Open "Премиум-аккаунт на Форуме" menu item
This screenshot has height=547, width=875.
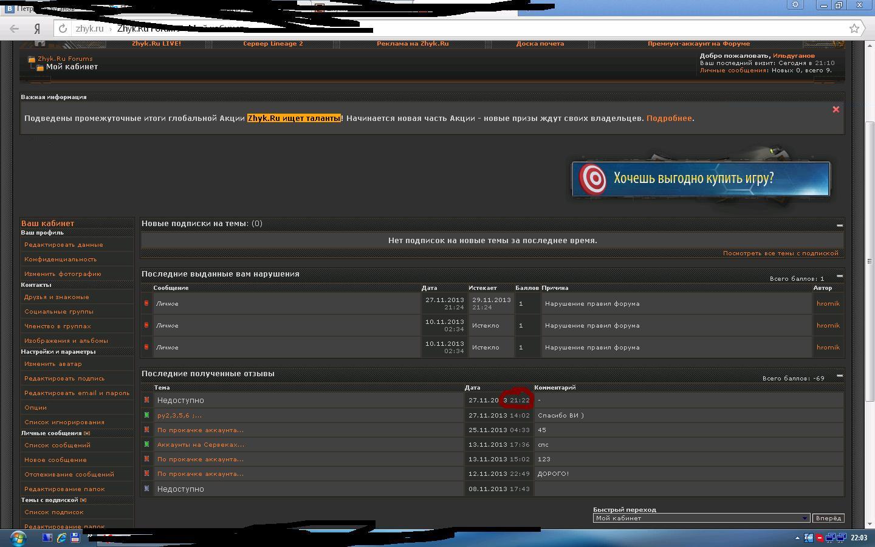[699, 44]
